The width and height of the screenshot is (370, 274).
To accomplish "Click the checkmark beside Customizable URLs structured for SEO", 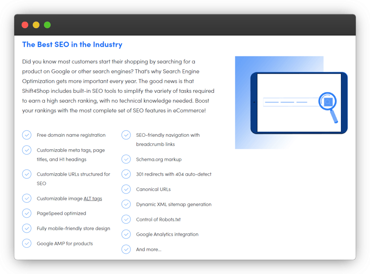I will (x=27, y=174).
